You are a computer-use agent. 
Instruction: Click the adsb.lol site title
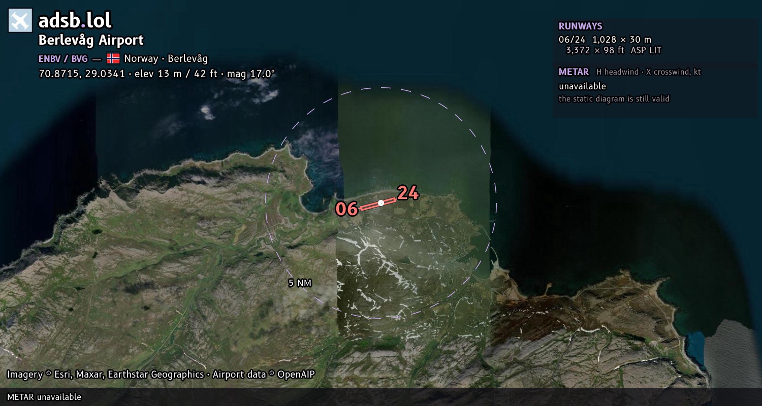coord(75,21)
